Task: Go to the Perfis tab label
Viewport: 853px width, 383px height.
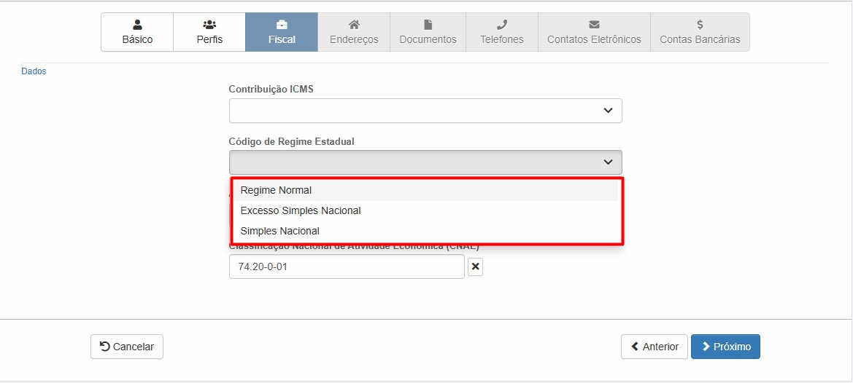Action: [x=209, y=39]
